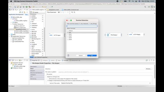This screenshot has width=164, height=92.
Task: Maximize the Properties view icon
Action: 154,60
